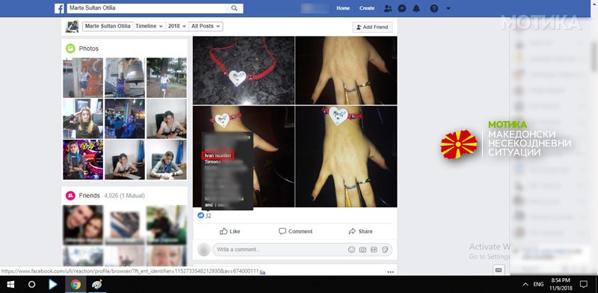
Task: Expand the account menu arrow
Action: click(449, 8)
